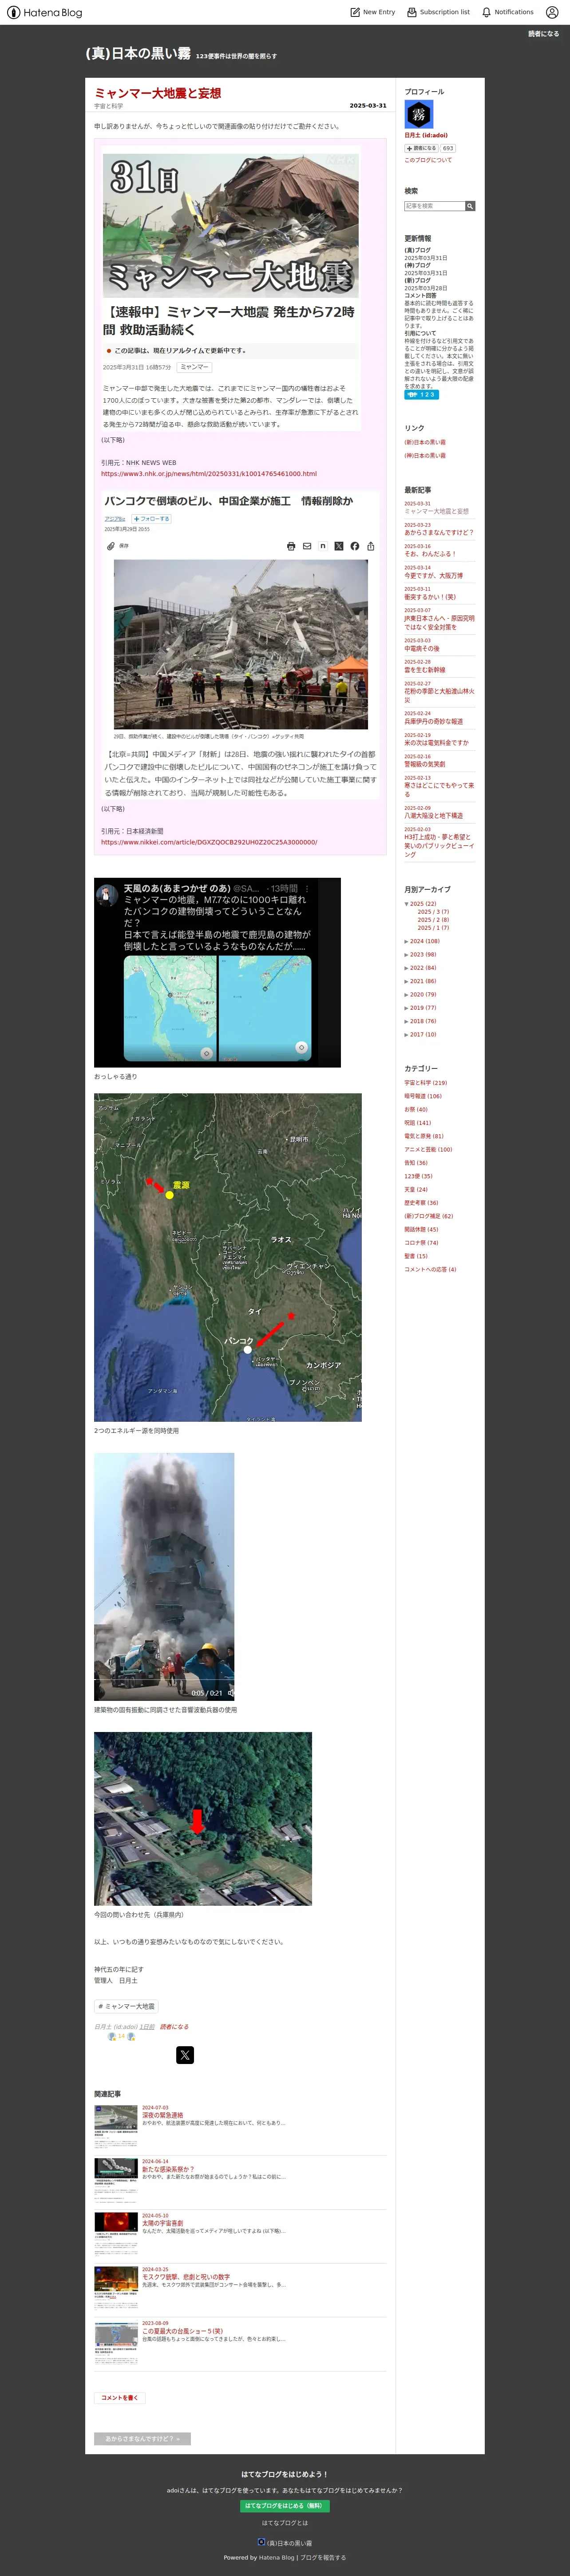This screenshot has width=570, height=2576.
Task: Focus the 記事を検索 search field
Action: pyautogui.click(x=434, y=206)
